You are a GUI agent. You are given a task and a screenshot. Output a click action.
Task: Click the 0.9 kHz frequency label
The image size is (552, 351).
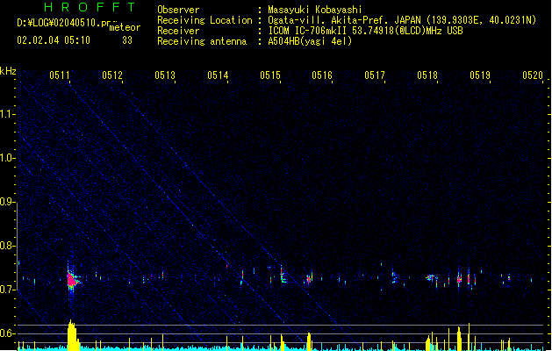pos(8,202)
